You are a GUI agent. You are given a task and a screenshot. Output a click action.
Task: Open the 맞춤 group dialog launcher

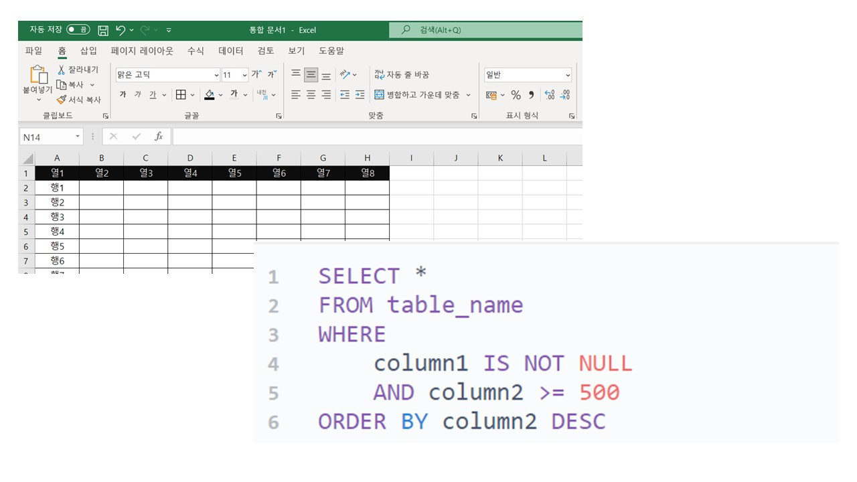tap(474, 116)
